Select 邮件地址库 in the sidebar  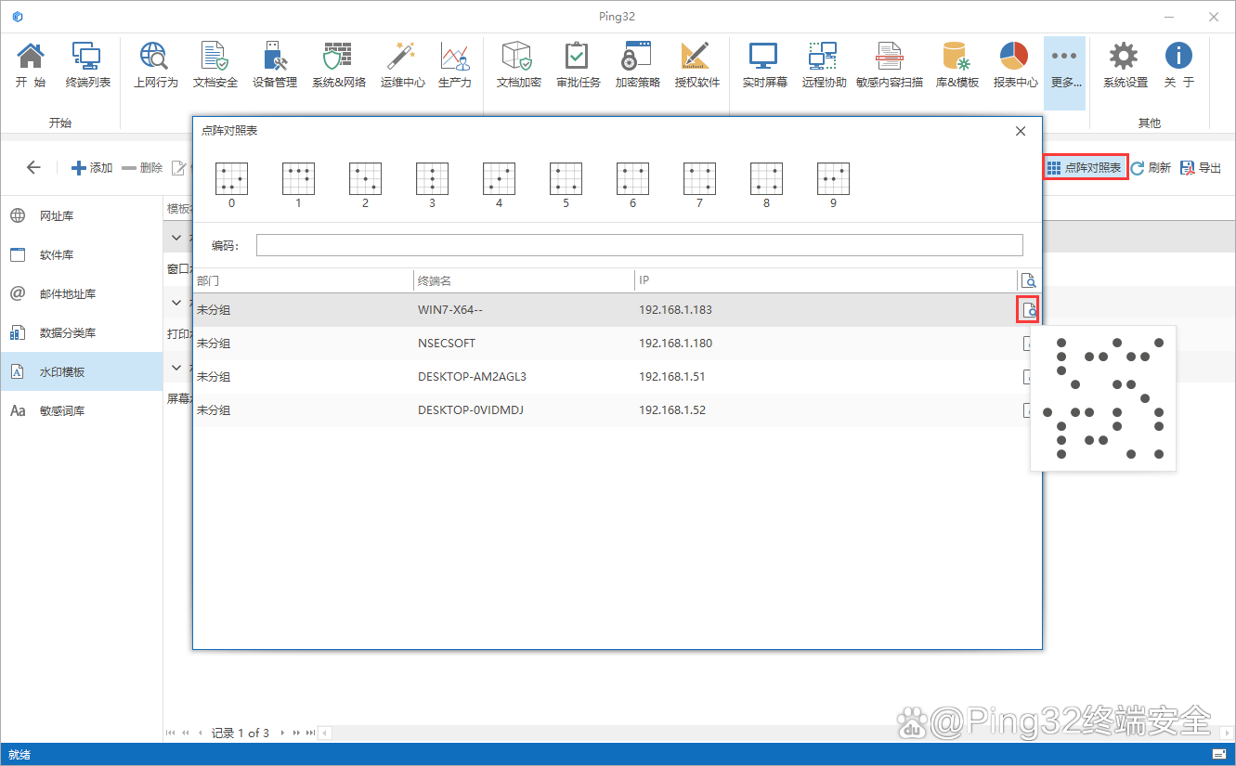click(x=82, y=293)
